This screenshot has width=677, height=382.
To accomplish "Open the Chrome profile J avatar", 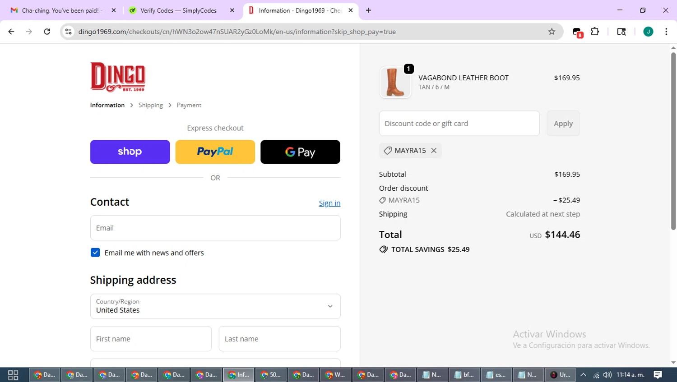I will tap(648, 32).
